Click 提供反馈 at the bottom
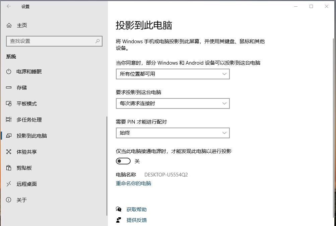This screenshot has height=226, width=336. coord(136,220)
